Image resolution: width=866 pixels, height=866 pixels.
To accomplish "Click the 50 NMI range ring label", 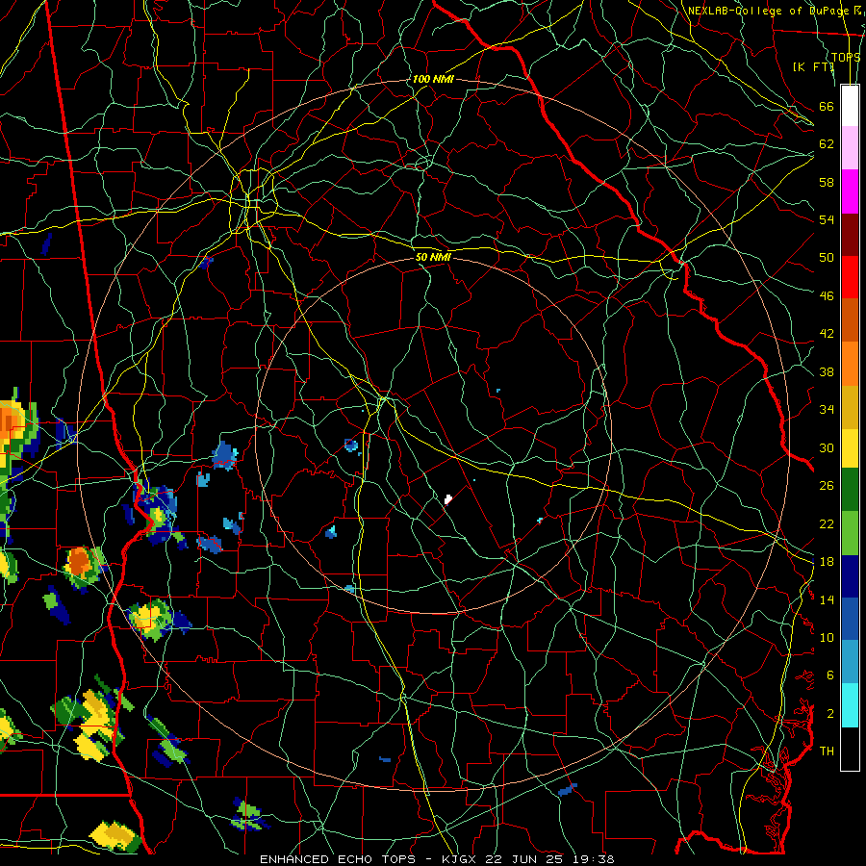I will click(x=433, y=257).
